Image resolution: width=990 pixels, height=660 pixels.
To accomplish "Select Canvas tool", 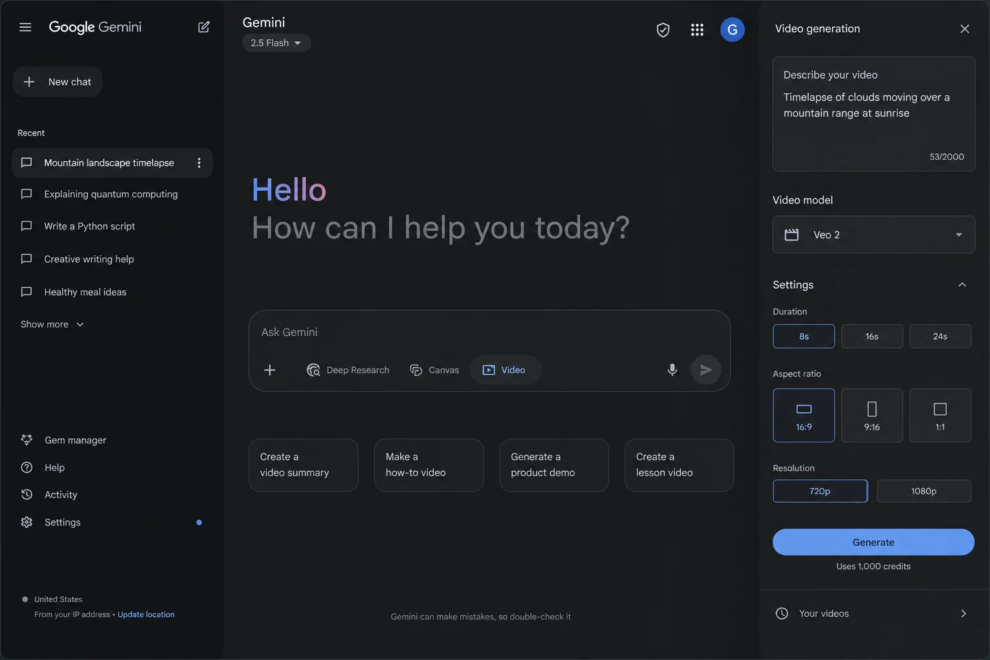I will point(434,370).
